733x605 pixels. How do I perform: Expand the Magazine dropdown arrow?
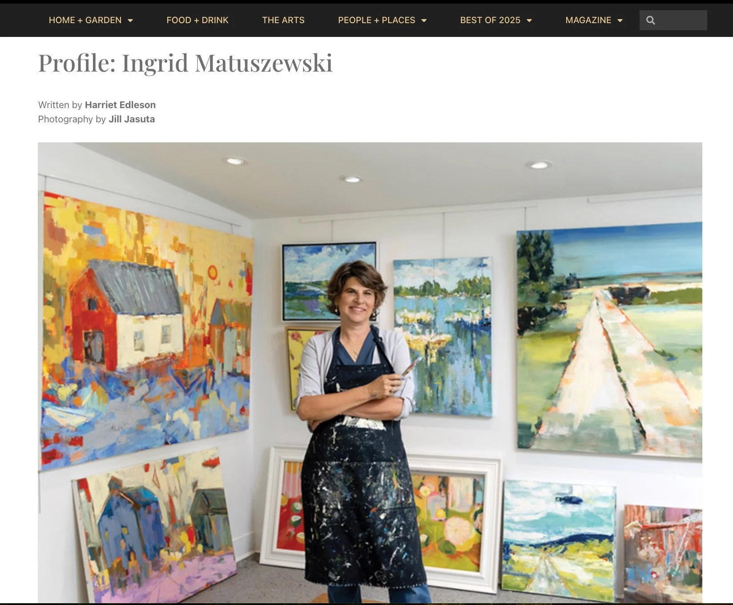[x=620, y=20]
